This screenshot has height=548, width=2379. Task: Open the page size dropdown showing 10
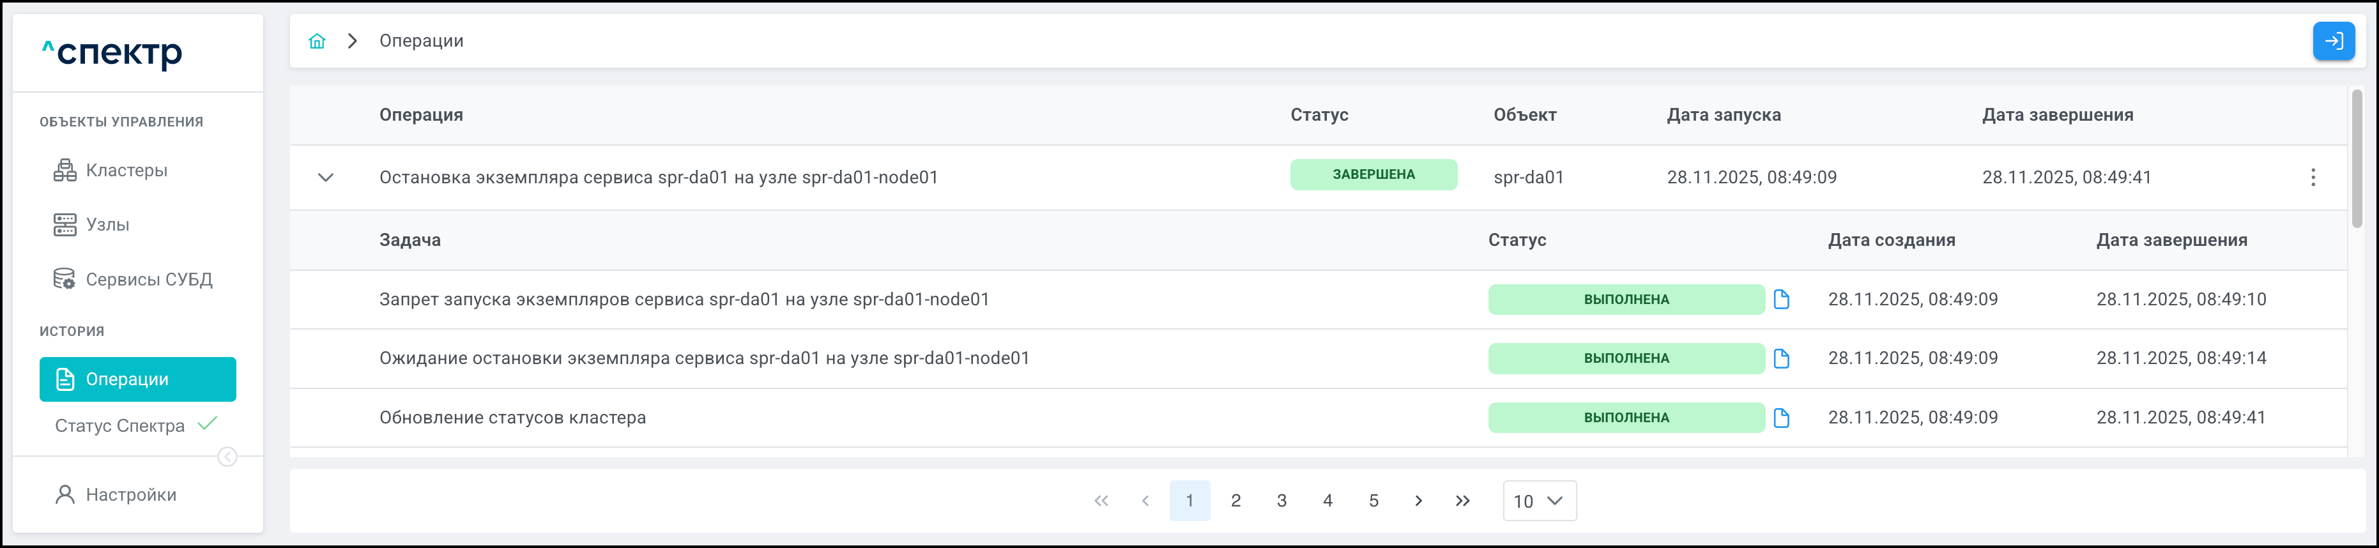(1538, 500)
